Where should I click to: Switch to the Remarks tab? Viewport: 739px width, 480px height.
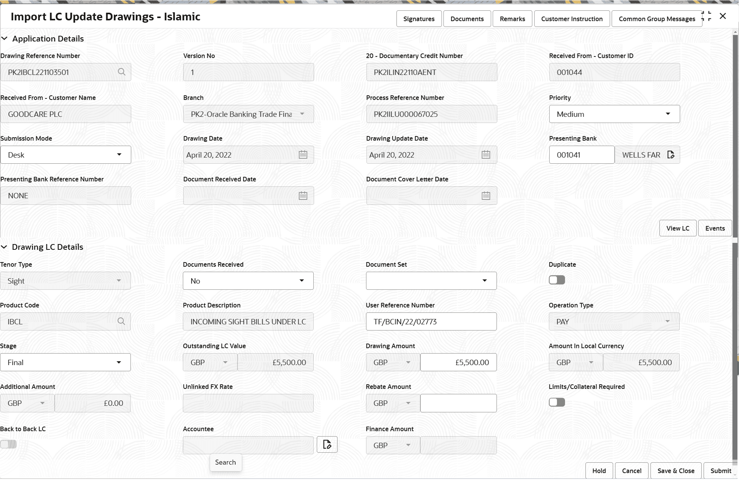(x=512, y=18)
